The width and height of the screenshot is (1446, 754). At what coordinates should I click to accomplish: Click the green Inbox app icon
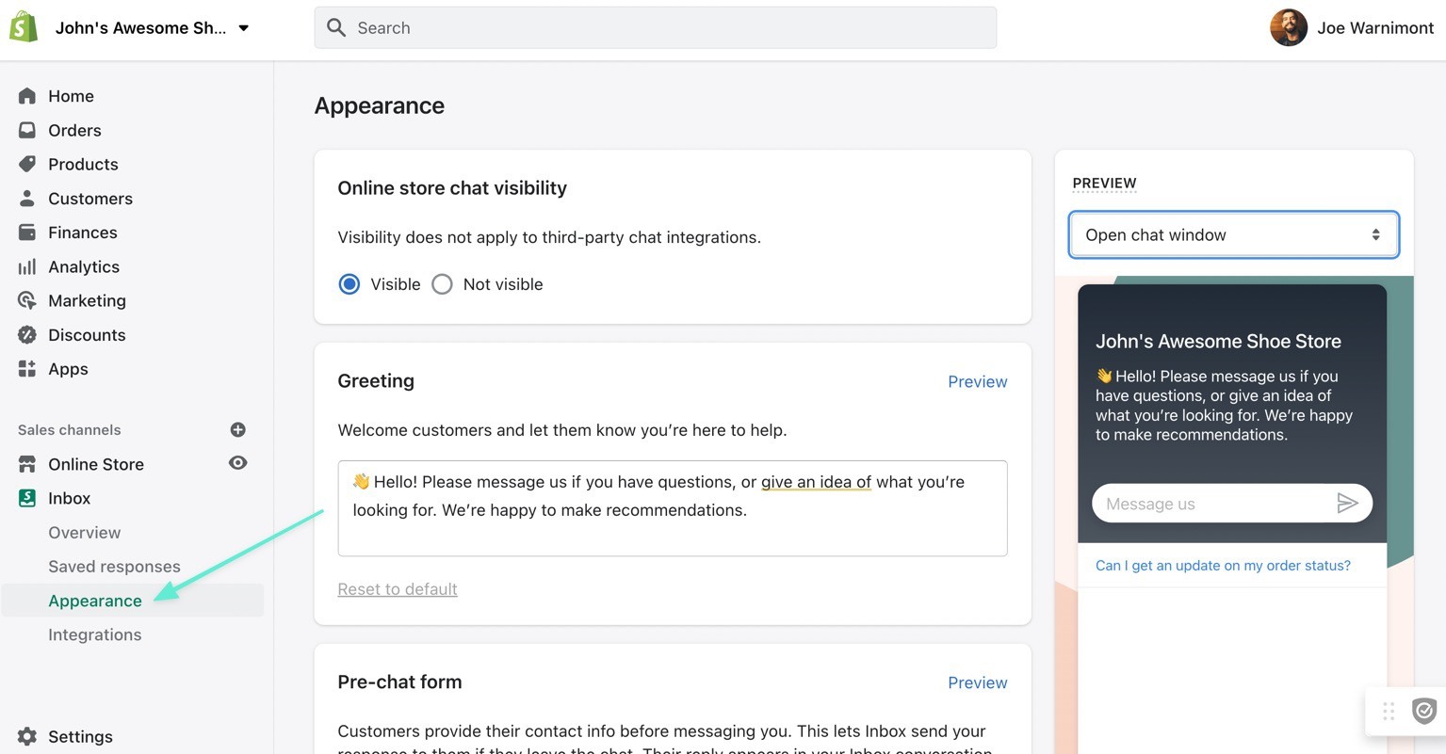click(x=27, y=498)
